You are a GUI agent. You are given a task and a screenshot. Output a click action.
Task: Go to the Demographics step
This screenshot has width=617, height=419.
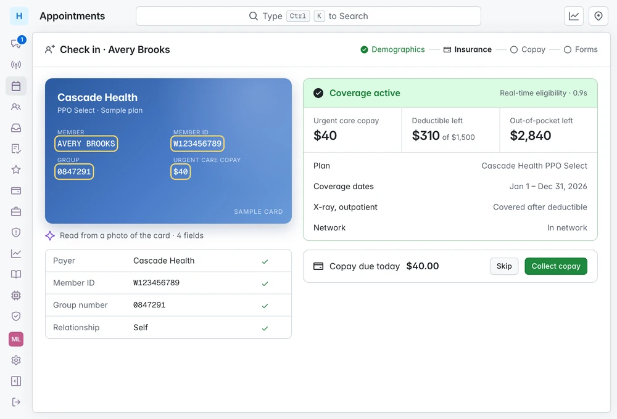(392, 49)
